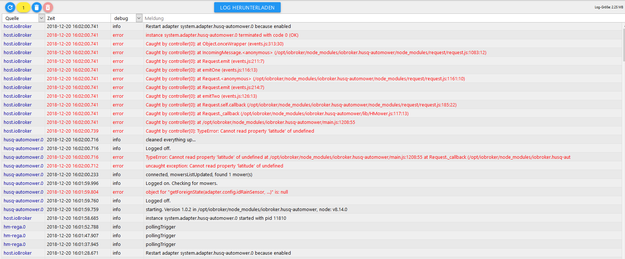625x259 pixels.
Task: Select 'at emitOne (events.js:116:13)' message
Action: pyautogui.click(x=201, y=70)
